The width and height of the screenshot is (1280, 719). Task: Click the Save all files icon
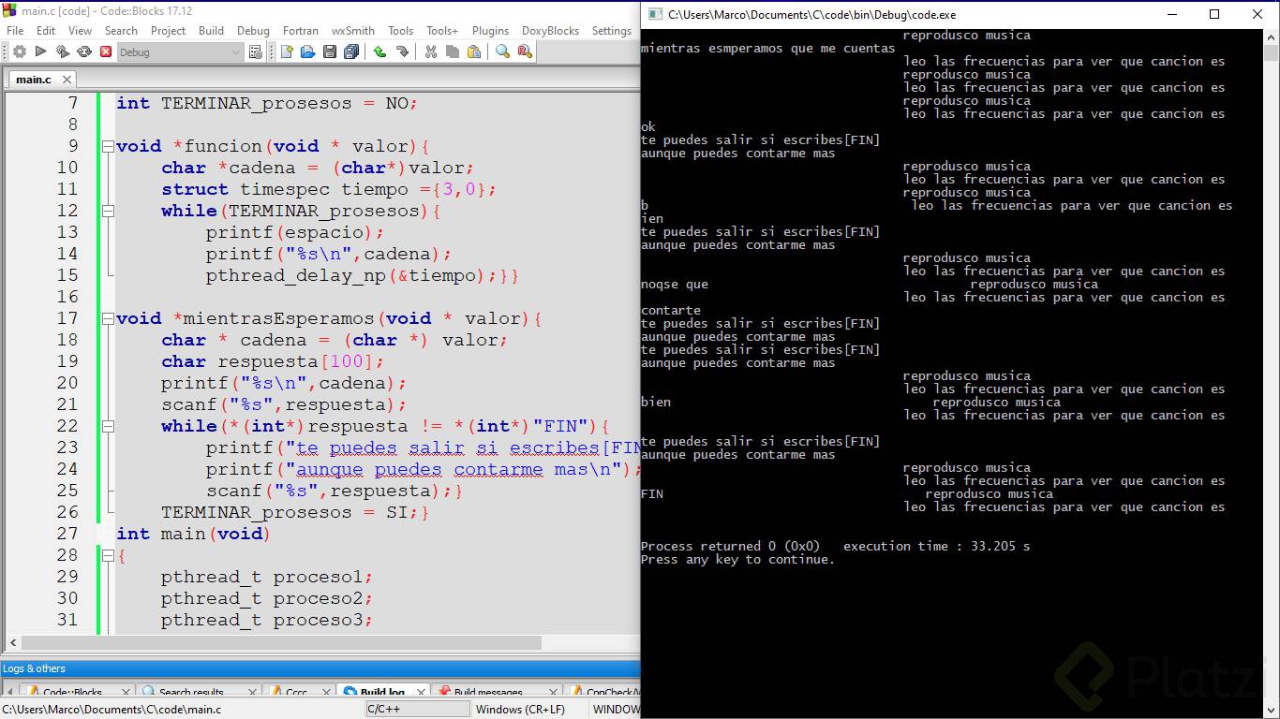tap(351, 52)
